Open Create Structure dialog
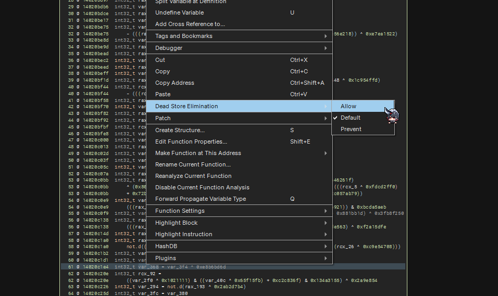Screen dimensions: 498x296 180,130
